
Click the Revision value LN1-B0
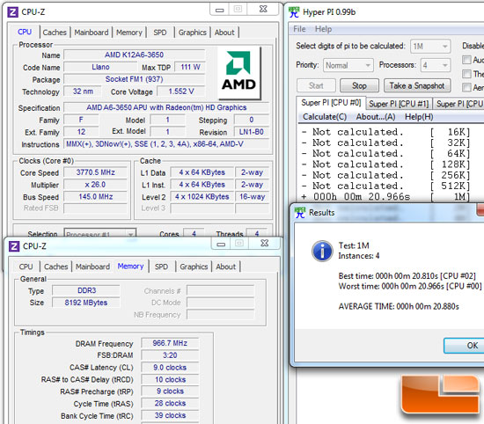pyautogui.click(x=252, y=132)
